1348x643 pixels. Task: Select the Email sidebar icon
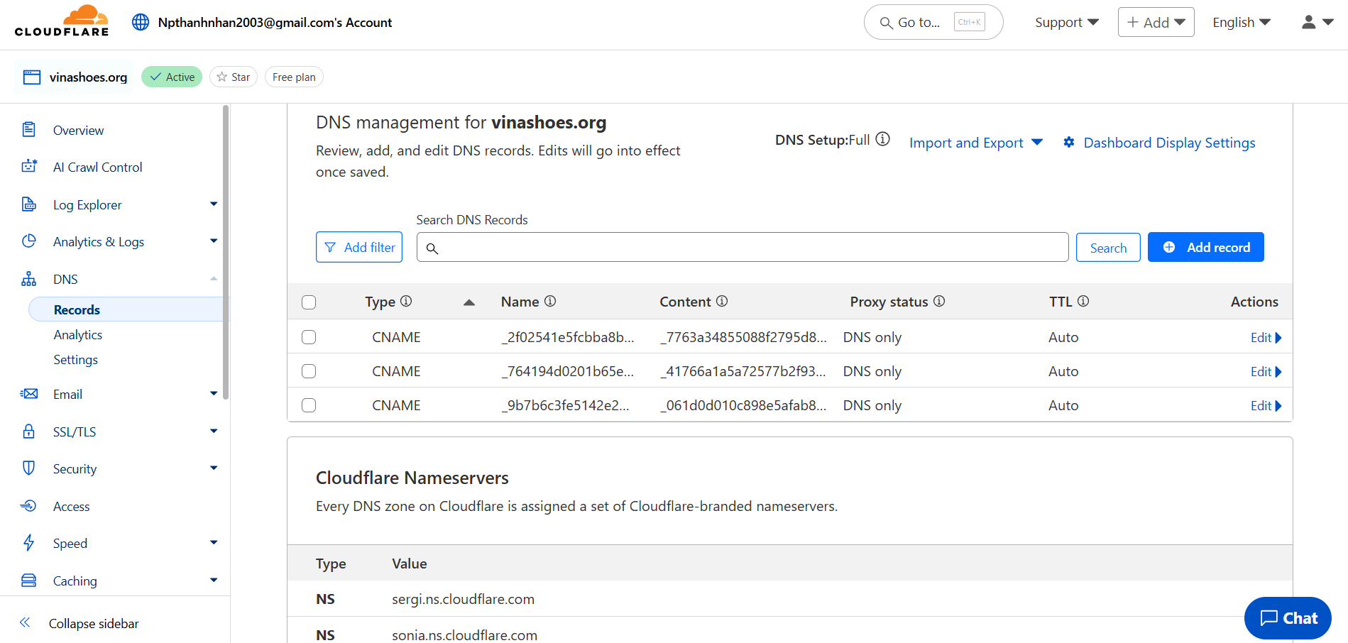pos(29,393)
